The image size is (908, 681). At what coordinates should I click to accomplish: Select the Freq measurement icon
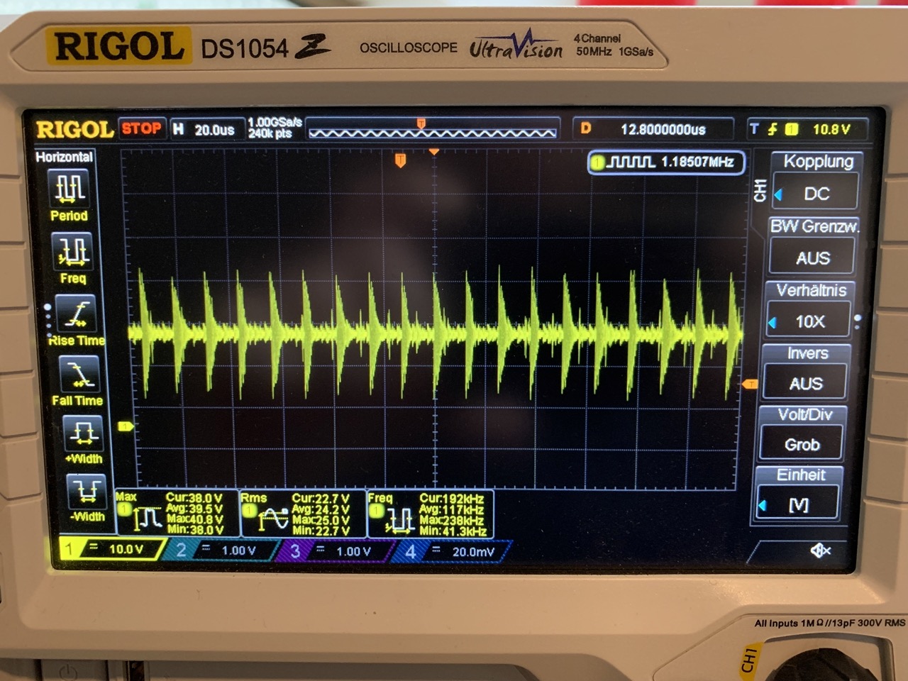tap(72, 252)
